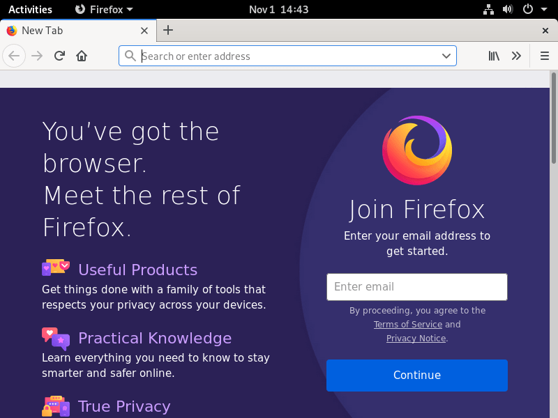This screenshot has height=418, width=558.
Task: Focus the Search or enter address field
Action: tap(287, 56)
